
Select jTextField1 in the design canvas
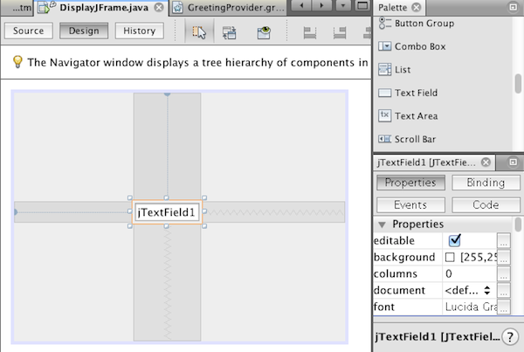point(167,211)
